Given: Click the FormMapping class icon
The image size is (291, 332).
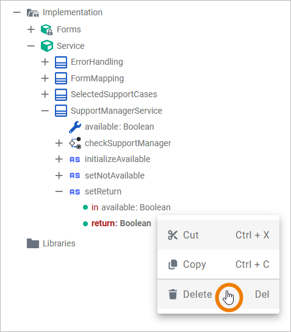Looking at the screenshot, I should [x=61, y=78].
